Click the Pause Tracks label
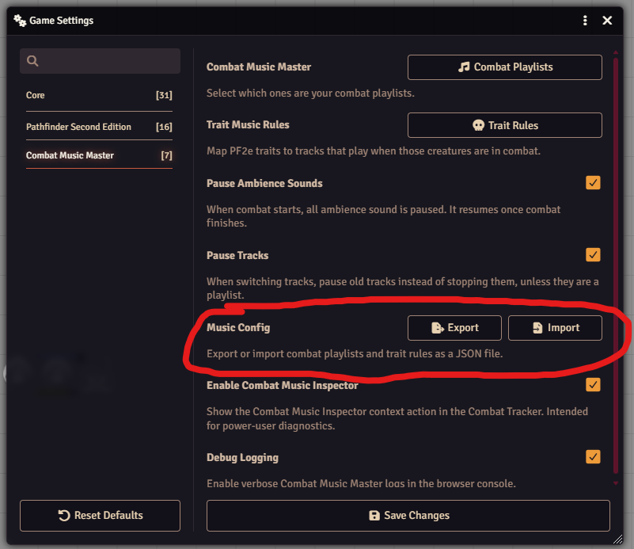This screenshot has height=549, width=634. click(237, 255)
